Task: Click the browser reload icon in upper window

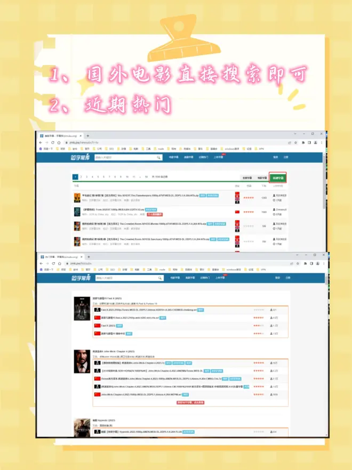Action: pyautogui.click(x=53, y=143)
